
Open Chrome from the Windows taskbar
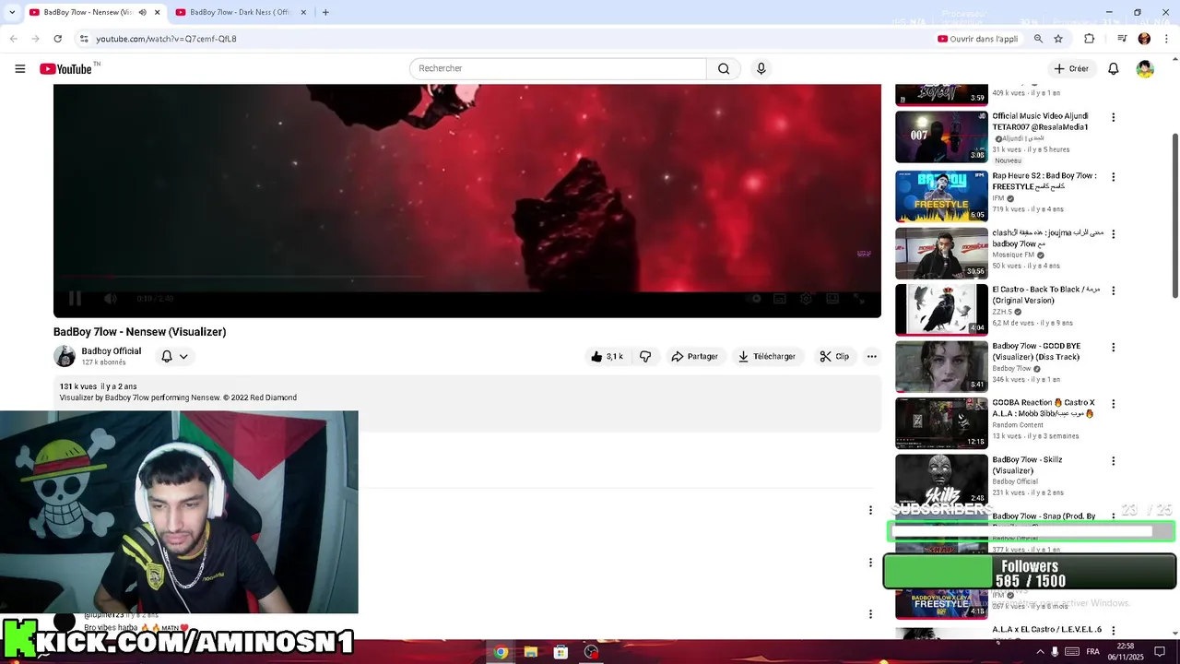[501, 652]
